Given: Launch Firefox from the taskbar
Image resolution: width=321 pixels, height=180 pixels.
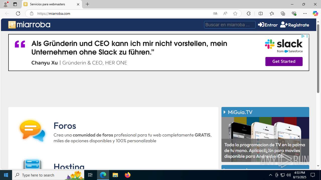Looking at the screenshot, I should pos(128,175).
